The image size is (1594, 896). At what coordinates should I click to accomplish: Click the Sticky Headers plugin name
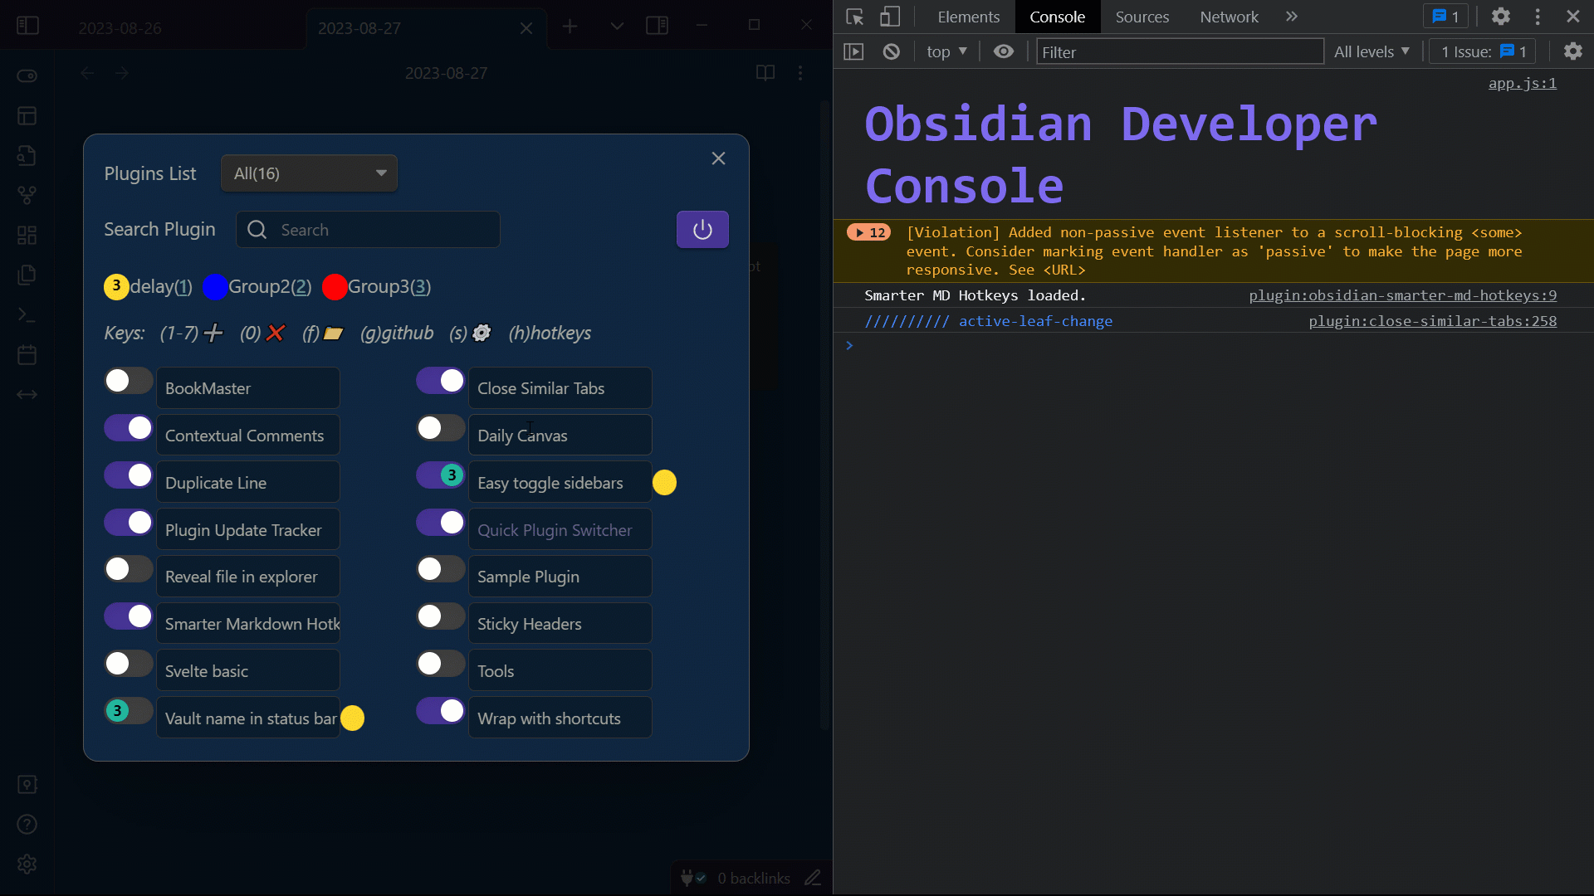click(x=529, y=624)
